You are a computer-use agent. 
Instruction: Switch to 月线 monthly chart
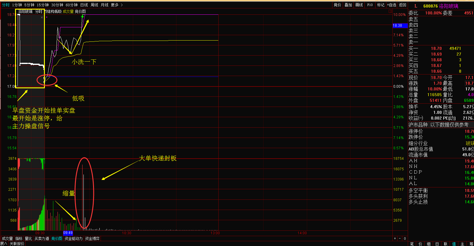[104, 5]
